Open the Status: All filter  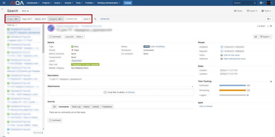pyautogui.click(x=40, y=19)
